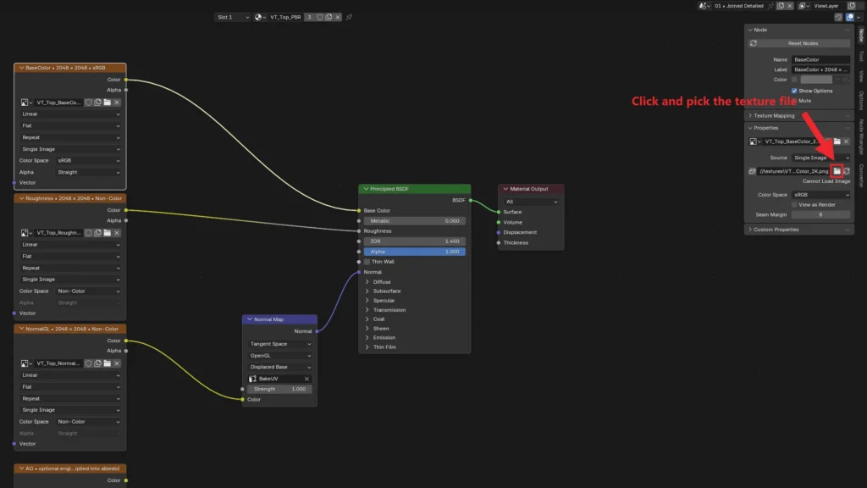Click Name field containing BaseColor

point(821,60)
